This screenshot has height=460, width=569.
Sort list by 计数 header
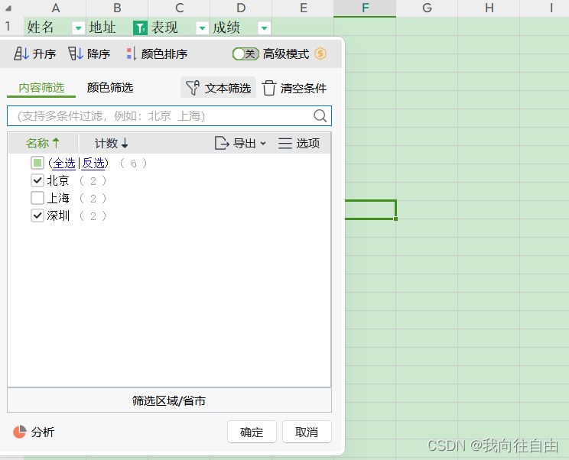point(111,143)
